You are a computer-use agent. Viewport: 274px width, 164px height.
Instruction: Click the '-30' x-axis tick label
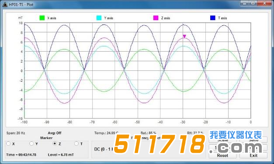click(183, 122)
